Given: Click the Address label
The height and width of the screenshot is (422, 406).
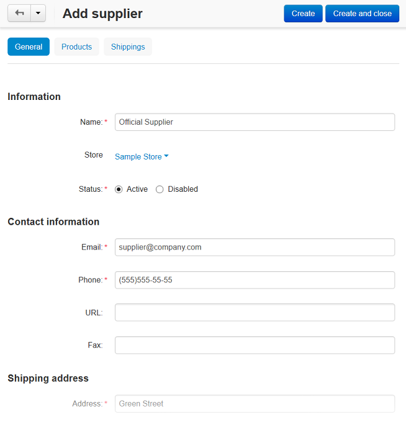Looking at the screenshot, I should (x=88, y=404).
